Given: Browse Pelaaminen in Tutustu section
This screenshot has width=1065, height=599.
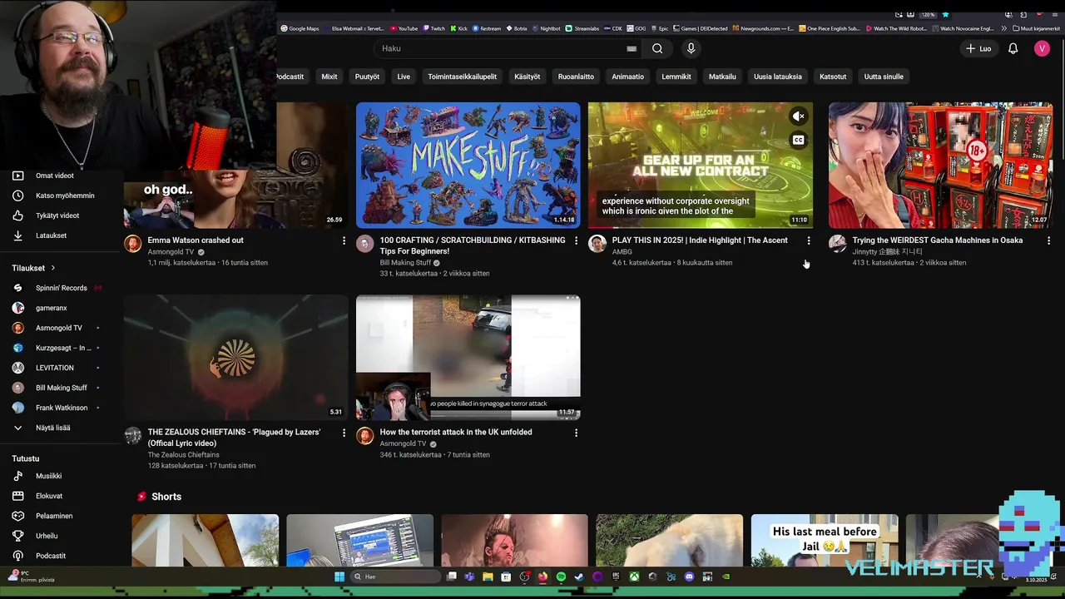Looking at the screenshot, I should click(x=54, y=516).
